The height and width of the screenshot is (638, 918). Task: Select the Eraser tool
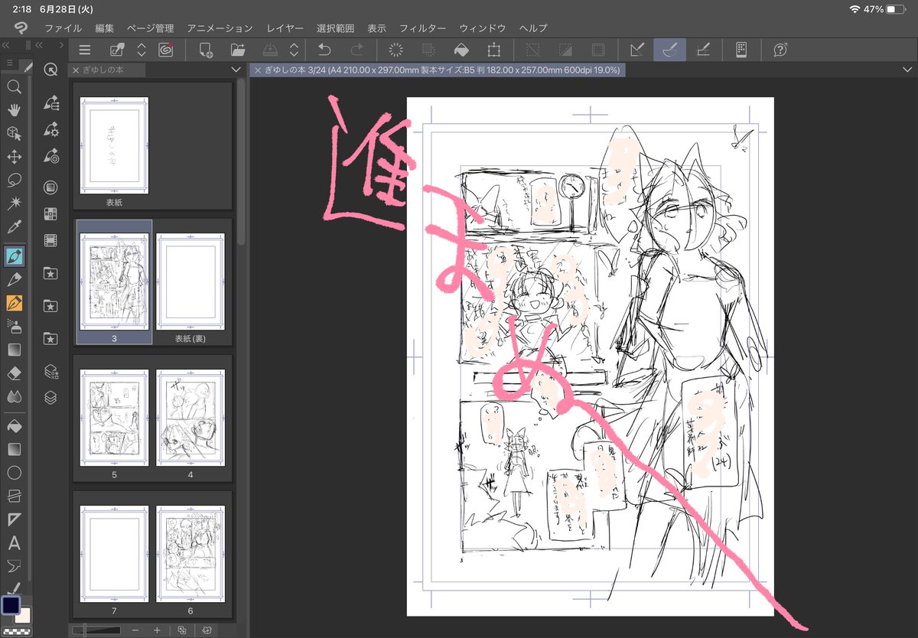(14, 373)
